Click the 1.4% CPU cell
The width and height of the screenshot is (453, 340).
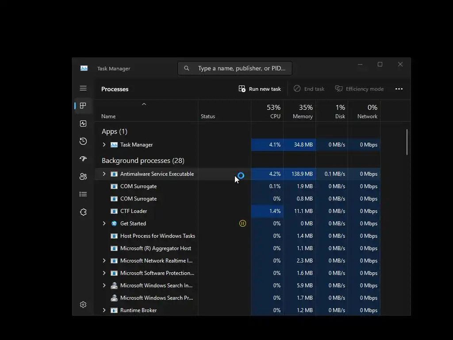click(267, 211)
